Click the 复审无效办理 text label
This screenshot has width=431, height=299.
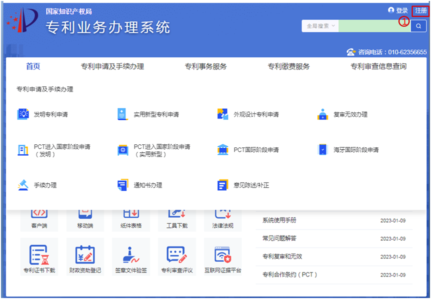(x=350, y=114)
